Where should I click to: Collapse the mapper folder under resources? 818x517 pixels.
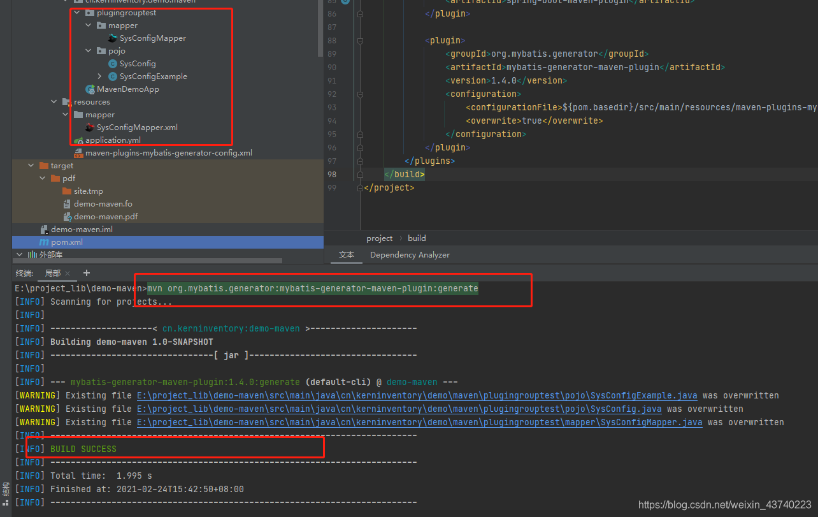click(66, 115)
